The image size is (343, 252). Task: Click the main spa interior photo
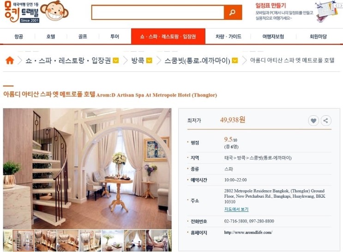[87, 168]
